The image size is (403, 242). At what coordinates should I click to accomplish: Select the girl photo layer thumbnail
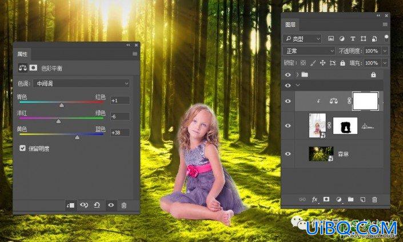[317, 126]
